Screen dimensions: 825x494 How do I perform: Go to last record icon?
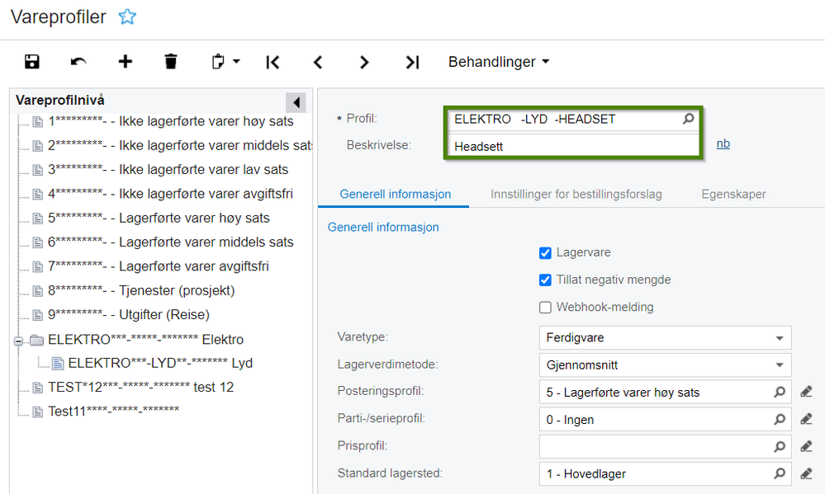(x=412, y=62)
